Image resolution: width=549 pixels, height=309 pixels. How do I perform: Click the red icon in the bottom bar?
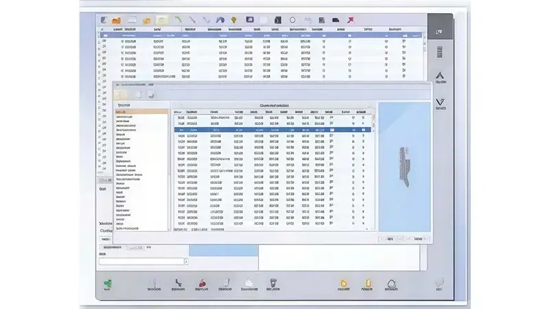point(202,283)
